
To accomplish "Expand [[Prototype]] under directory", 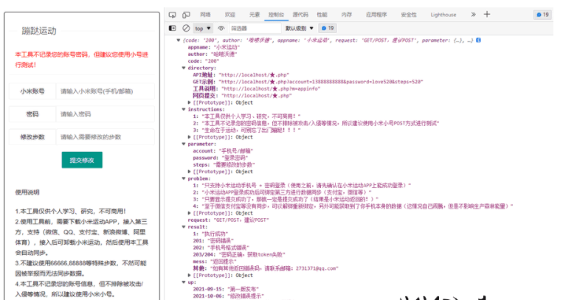I will (x=189, y=102).
